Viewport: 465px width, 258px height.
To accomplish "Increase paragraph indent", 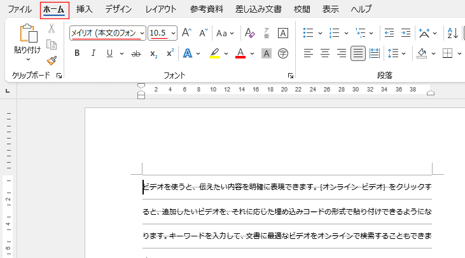I will click(x=405, y=33).
